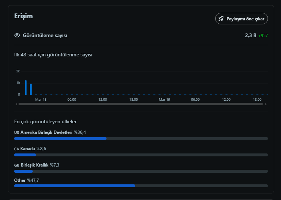Screen dimensions: 281x200
Task: Click the rocket icon in boost button
Action: (x=221, y=19)
